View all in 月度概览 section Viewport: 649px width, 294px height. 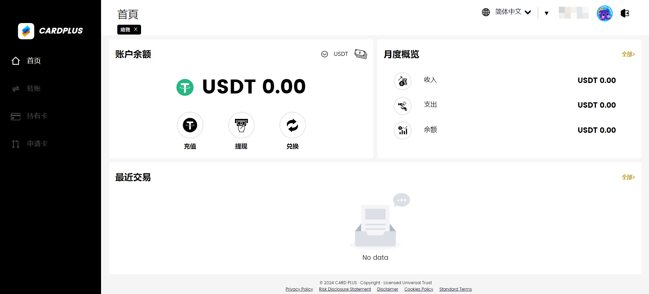[x=628, y=54]
